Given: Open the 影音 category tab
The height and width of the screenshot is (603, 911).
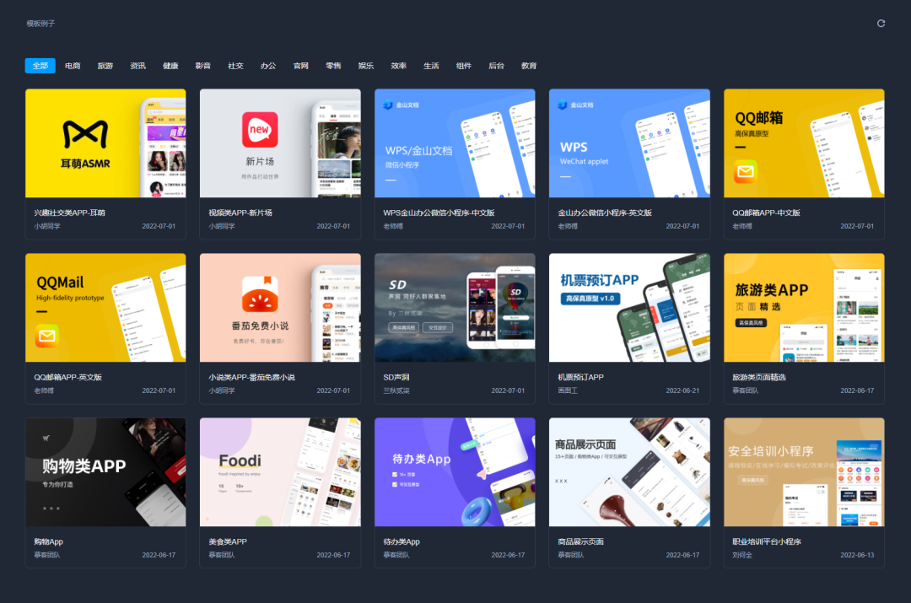Looking at the screenshot, I should click(x=202, y=66).
